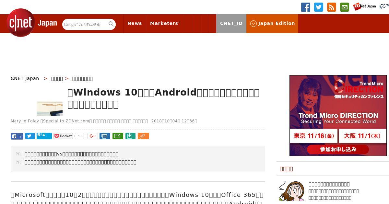Image resolution: width=389 pixels, height=204 pixels.
Task: Share the article on Facebook, count 7
Action: click(17, 136)
